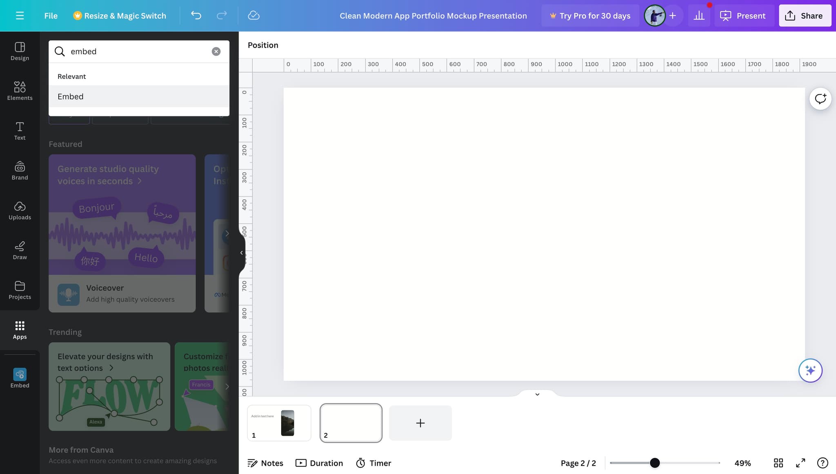Open the Elements panel in sidebar
The image size is (836, 474).
20,91
